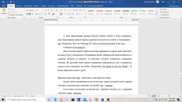Apply the 'Выделение' style from gallery
Screen dimensions: 182x102
coord(108,12)
